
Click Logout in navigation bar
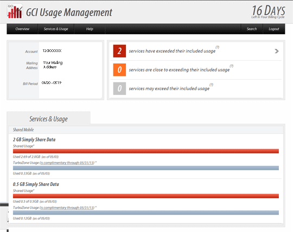click(x=274, y=29)
